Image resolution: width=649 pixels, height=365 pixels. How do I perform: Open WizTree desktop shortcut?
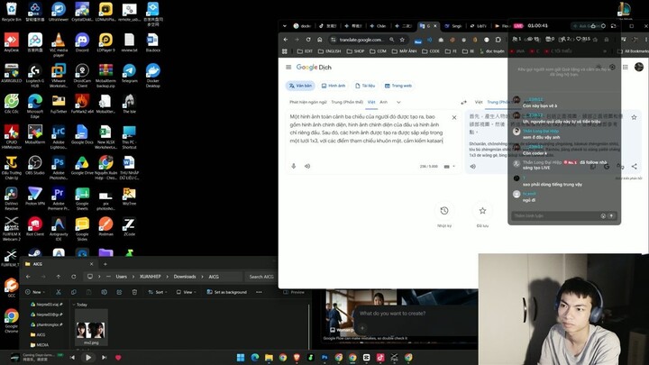coord(129,196)
